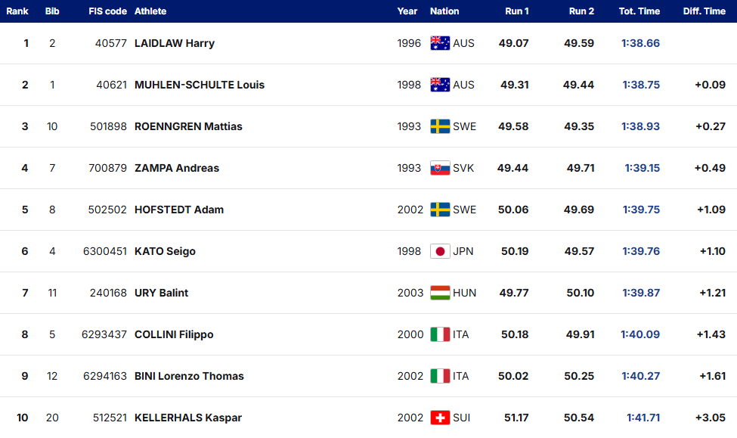
Task: Click the Swiss flag next to SUI
Action: click(x=440, y=418)
